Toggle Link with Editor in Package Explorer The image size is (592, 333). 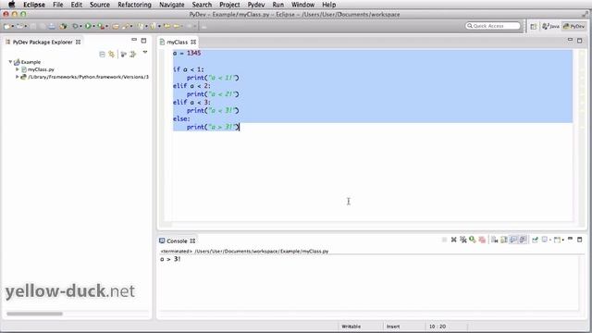coord(111,55)
